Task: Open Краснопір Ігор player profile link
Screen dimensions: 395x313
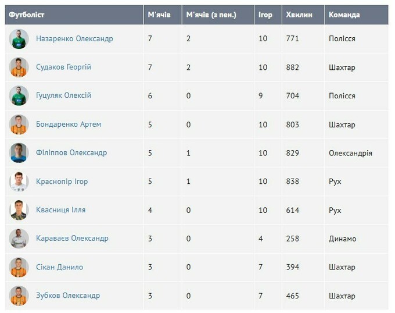Action: pyautogui.click(x=62, y=182)
